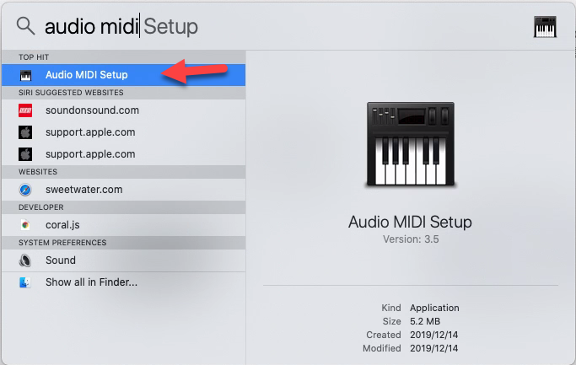Click the Sound speaker icon
576x365 pixels.
coord(25,260)
